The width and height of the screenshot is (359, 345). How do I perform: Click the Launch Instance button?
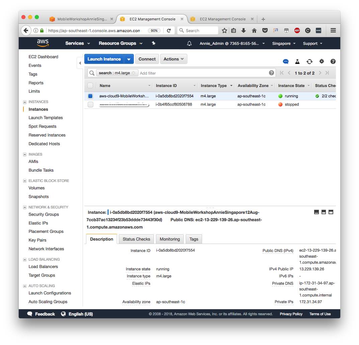click(104, 59)
